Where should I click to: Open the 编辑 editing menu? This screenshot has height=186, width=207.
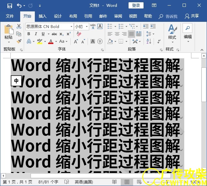click(x=188, y=33)
